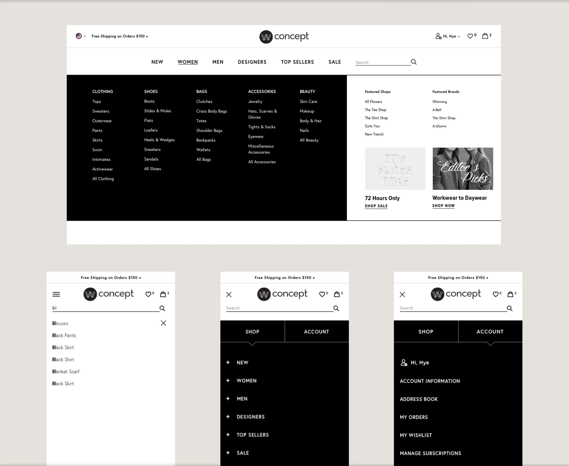Open All Clothing link in mega menu
Screen dimensions: 569x466
pyautogui.click(x=103, y=179)
